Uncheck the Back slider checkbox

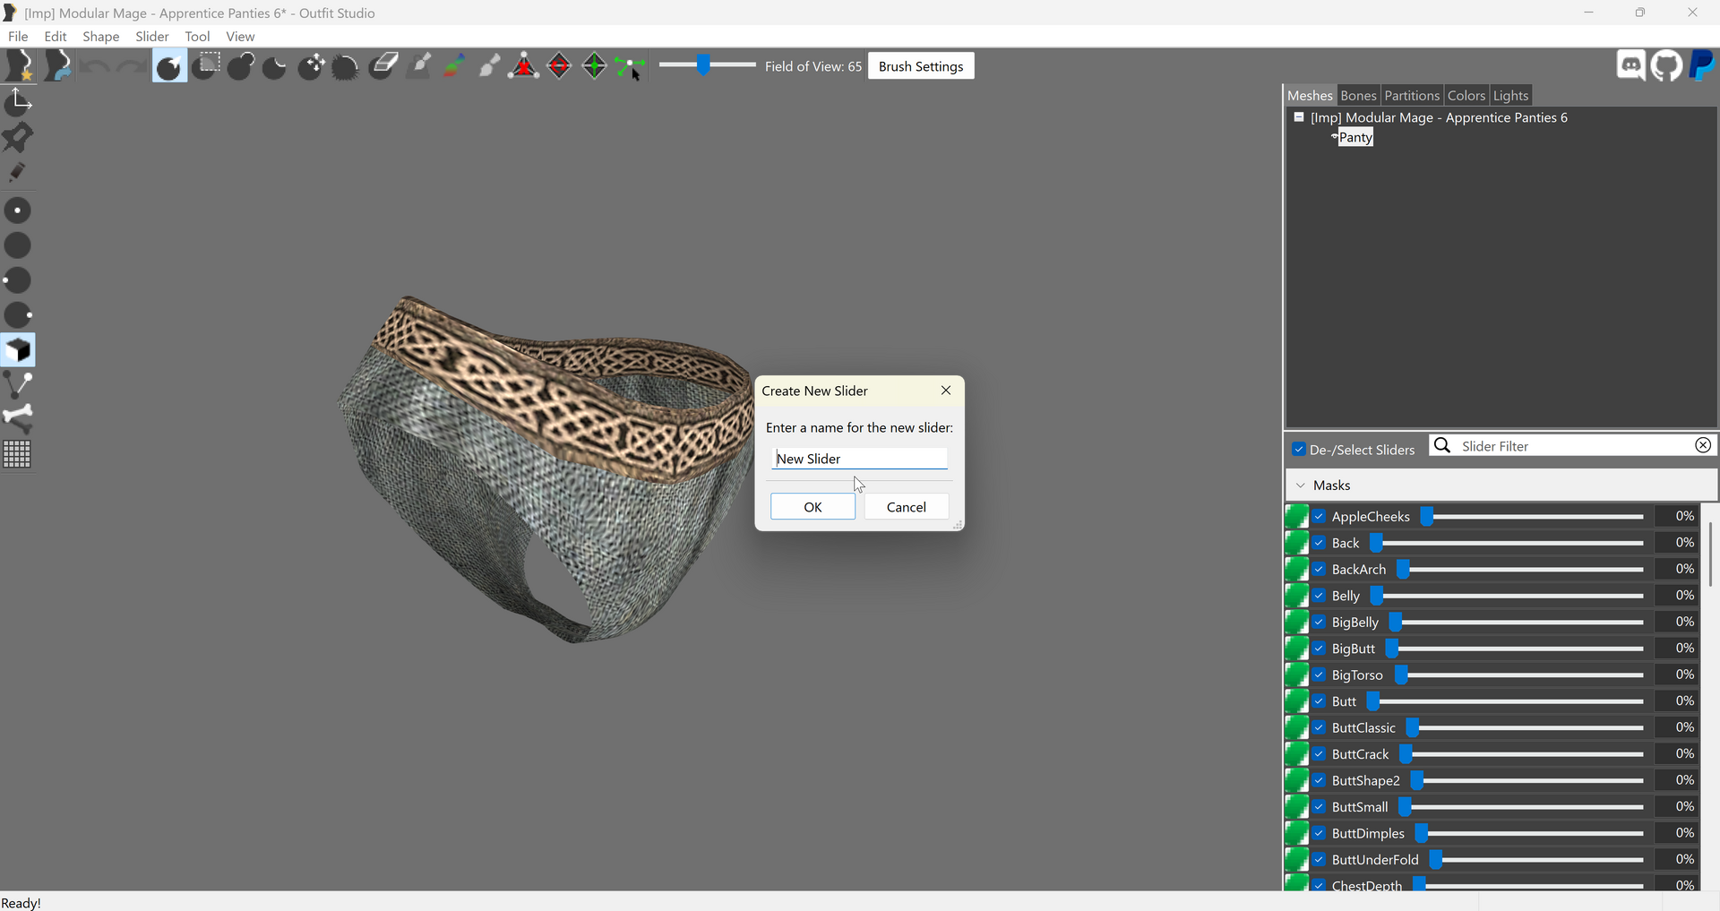coord(1320,543)
